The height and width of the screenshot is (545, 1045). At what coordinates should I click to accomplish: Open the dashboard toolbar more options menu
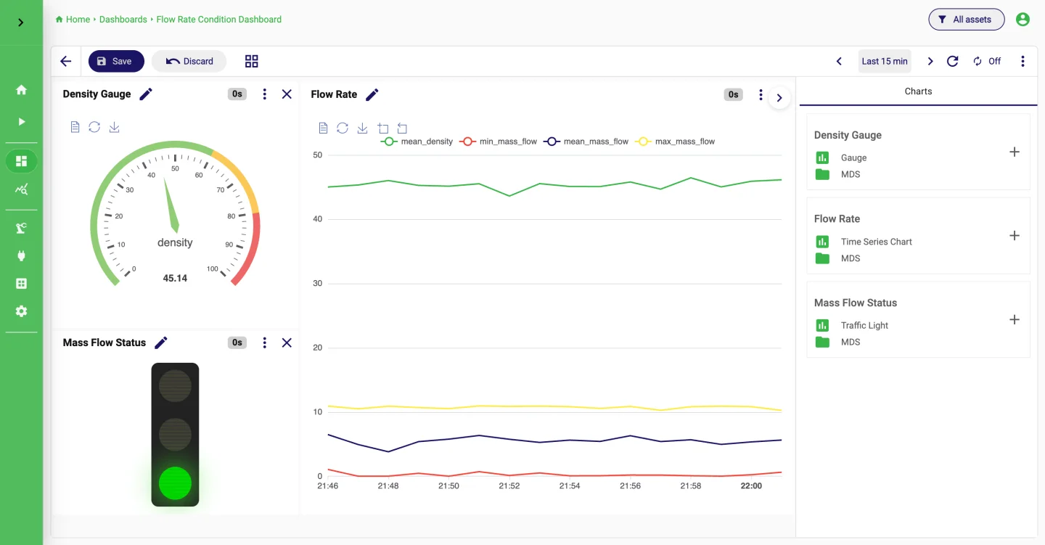tap(1023, 62)
